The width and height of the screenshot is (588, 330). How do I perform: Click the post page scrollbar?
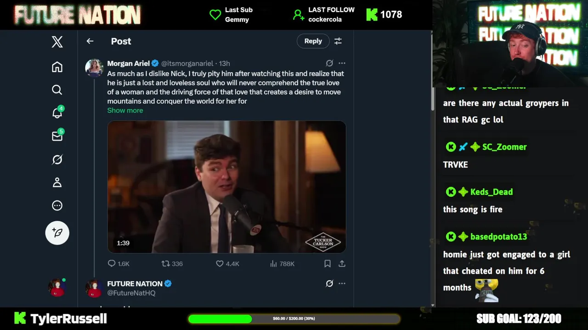(x=432, y=99)
